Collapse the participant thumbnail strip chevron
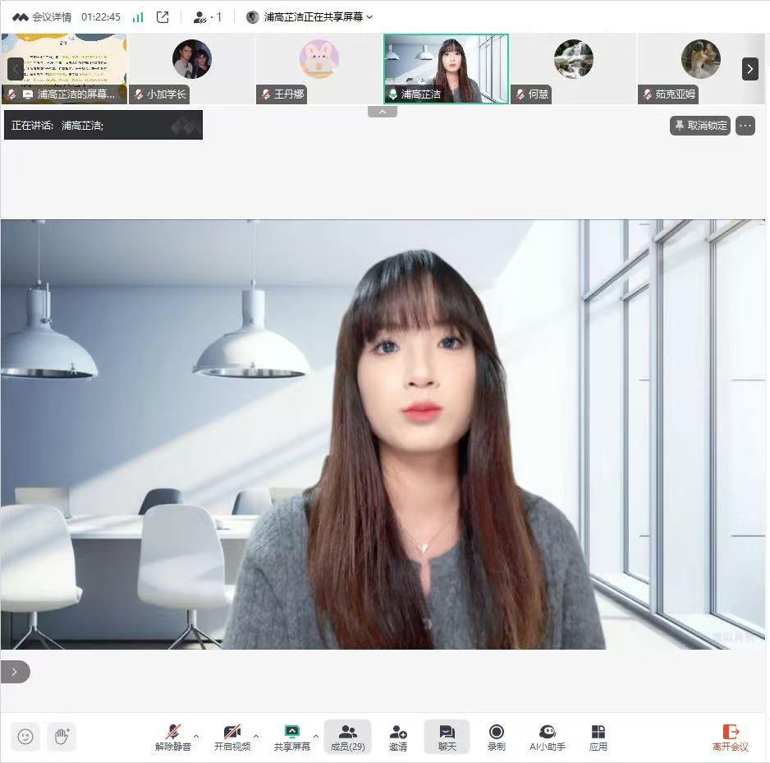The image size is (770, 763). [383, 112]
